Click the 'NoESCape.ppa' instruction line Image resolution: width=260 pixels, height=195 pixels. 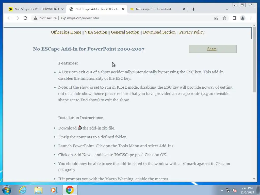pyautogui.click(x=112, y=155)
